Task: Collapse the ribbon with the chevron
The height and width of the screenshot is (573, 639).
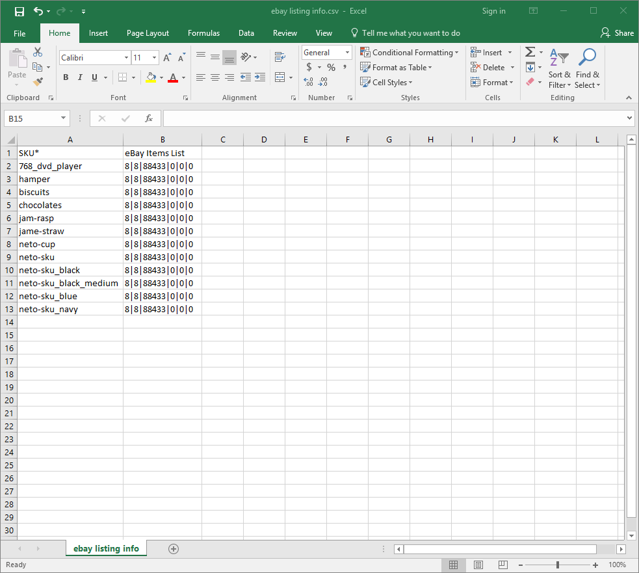Action: coord(629,98)
